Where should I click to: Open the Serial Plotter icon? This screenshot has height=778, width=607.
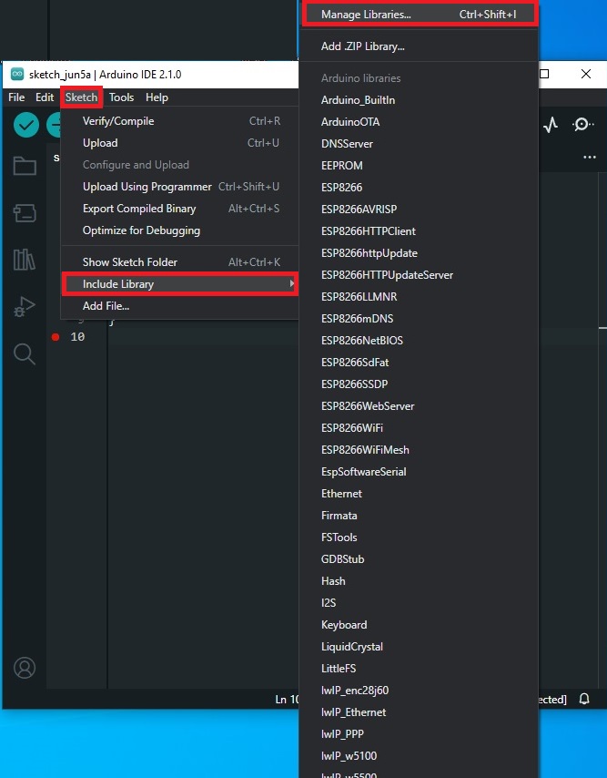click(x=551, y=125)
